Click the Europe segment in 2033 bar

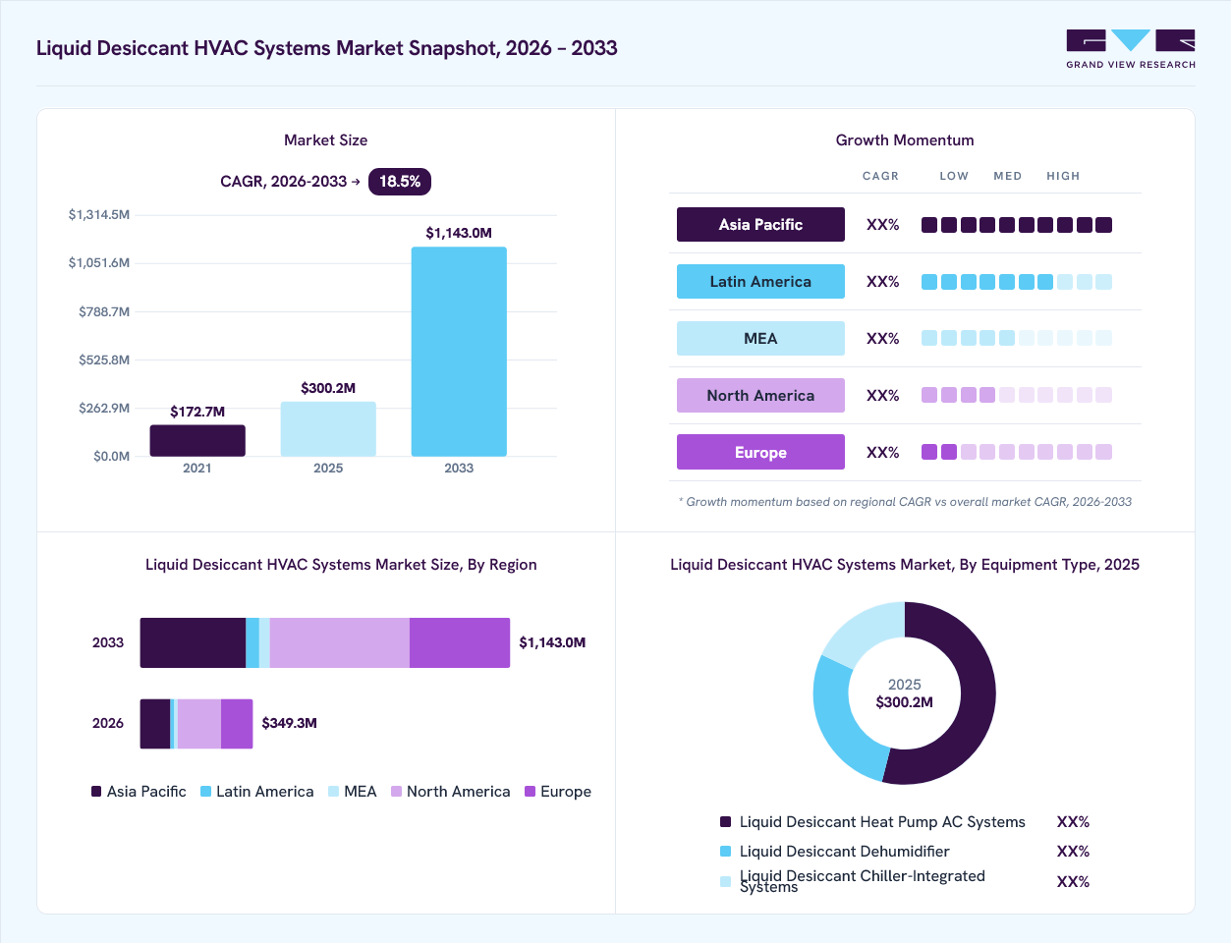(460, 642)
